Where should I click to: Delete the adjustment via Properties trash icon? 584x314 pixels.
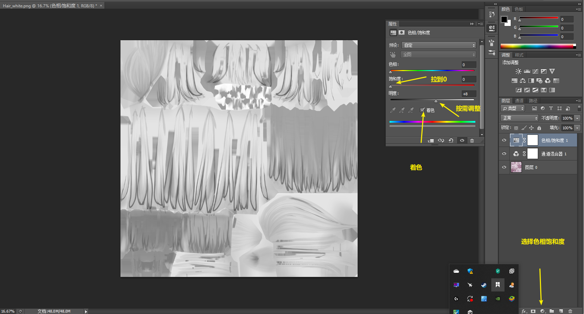[x=472, y=140]
